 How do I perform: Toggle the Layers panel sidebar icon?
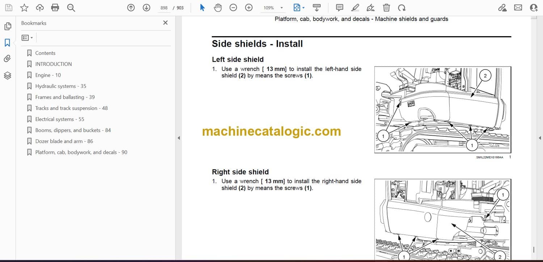tap(7, 75)
